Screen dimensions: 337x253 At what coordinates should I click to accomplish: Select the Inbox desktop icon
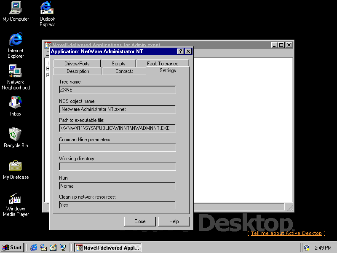point(16,106)
